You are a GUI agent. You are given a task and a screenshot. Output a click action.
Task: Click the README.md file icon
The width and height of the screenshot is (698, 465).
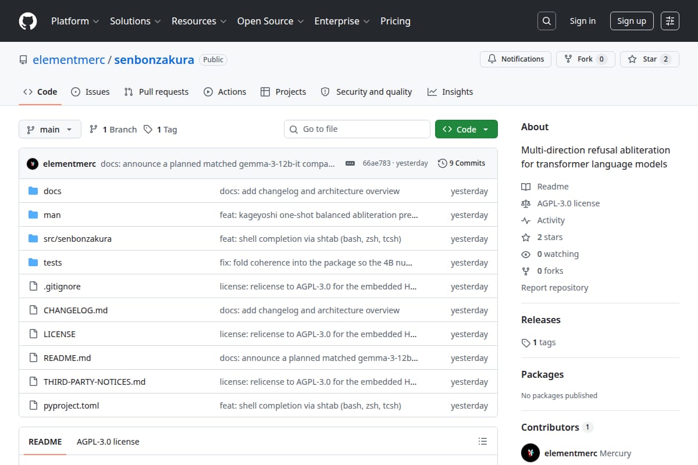(x=33, y=358)
